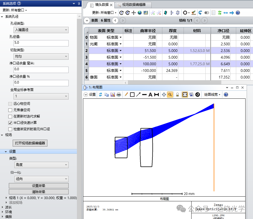Screen dimensions: 253x219
Task: Toggle 检查渐变折射率元件口径 checkbox
Action: (x=10, y=129)
